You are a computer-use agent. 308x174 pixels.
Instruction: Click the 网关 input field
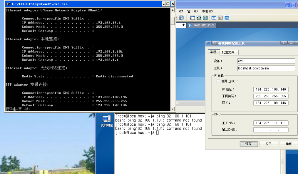coord(271,103)
